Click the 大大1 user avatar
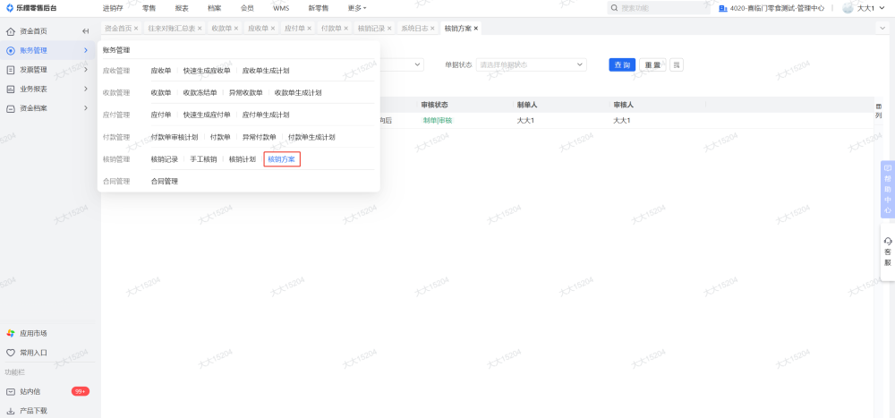 848,8
